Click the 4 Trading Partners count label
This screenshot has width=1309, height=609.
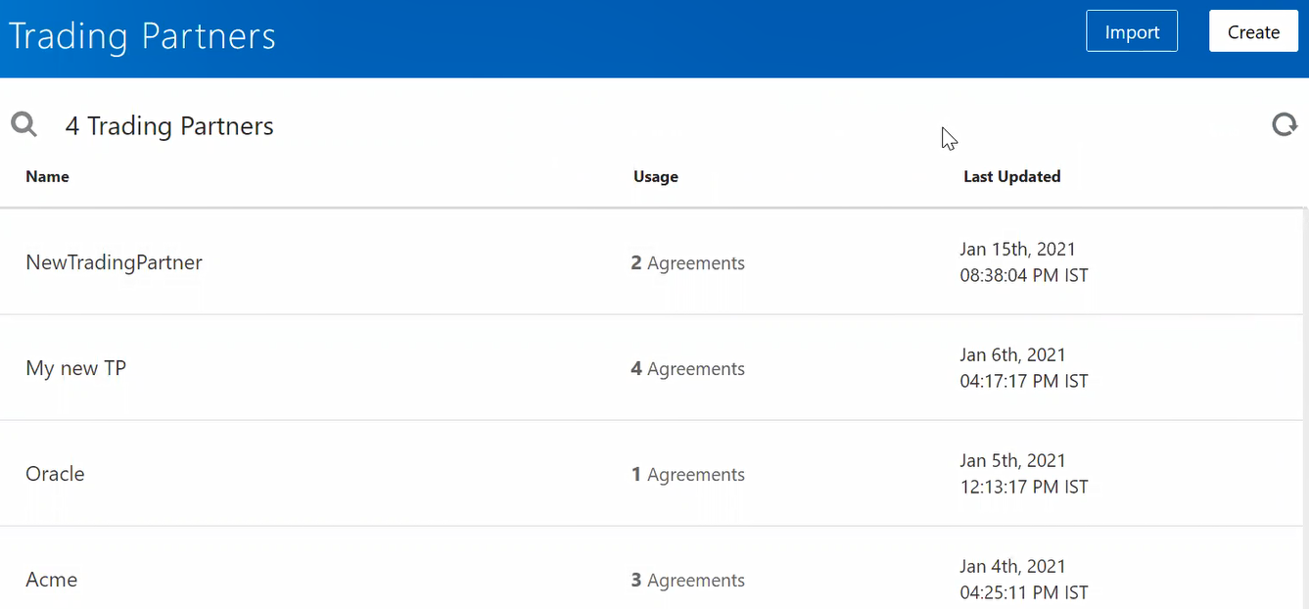pos(168,125)
